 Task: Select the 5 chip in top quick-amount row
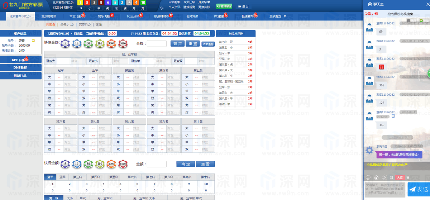tap(65, 43)
